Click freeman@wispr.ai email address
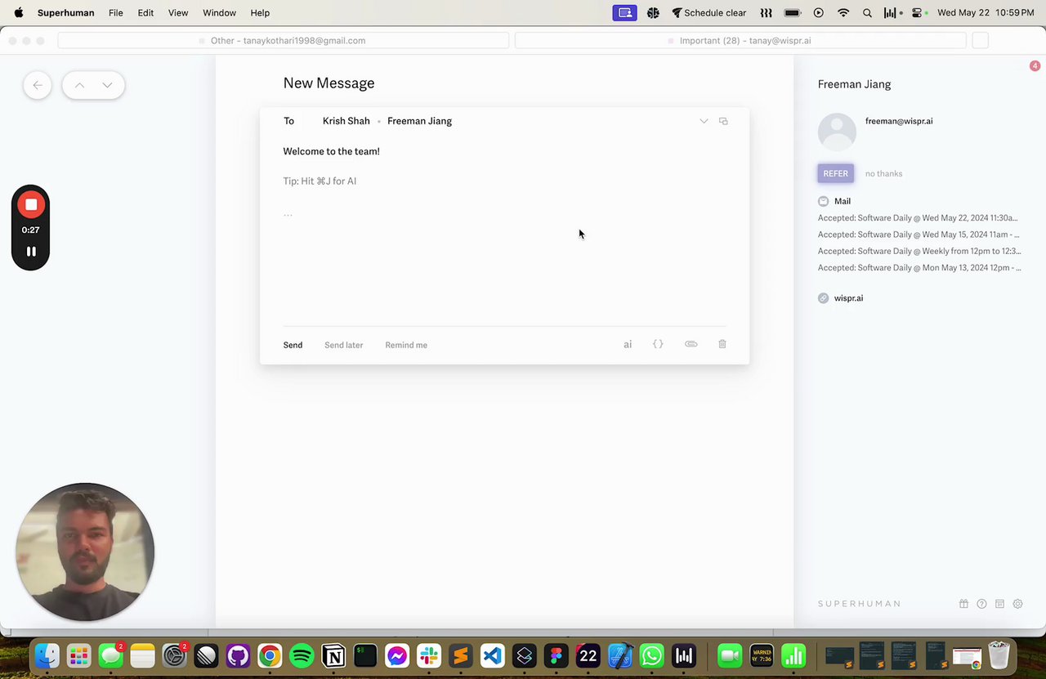 point(899,121)
